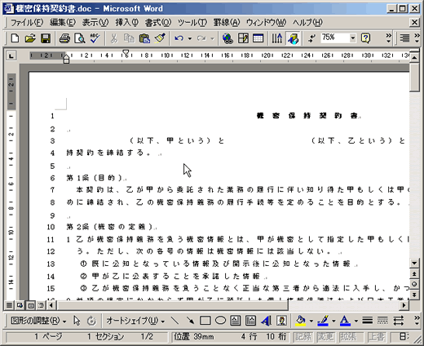This screenshot has width=424, height=346.
Task: Click the Insert WordArt icon
Action: [x=266, y=321]
